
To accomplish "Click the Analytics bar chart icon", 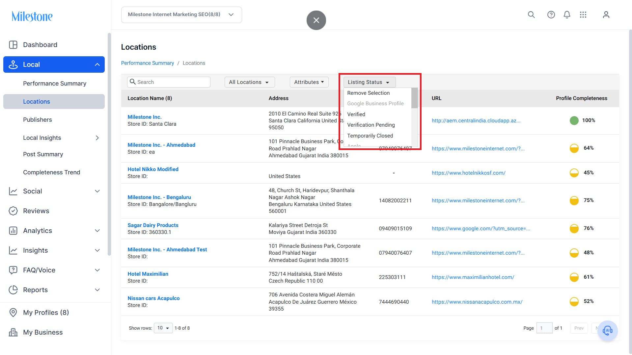I will click(13, 231).
